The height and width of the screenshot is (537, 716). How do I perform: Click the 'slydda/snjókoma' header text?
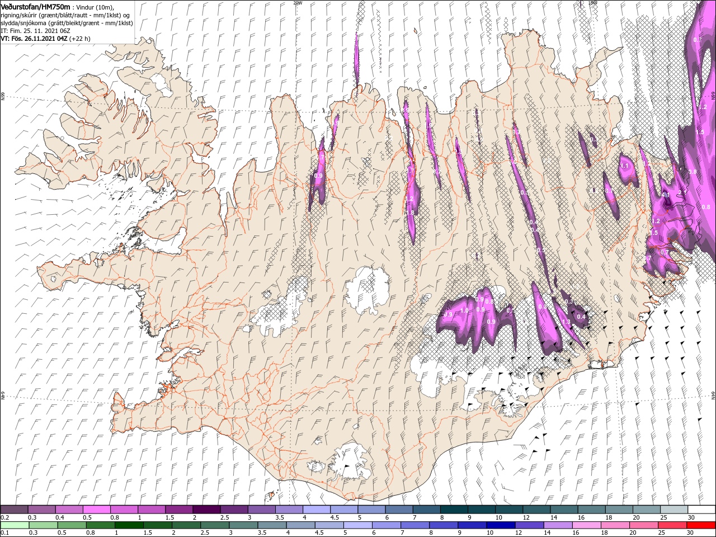(x=23, y=23)
